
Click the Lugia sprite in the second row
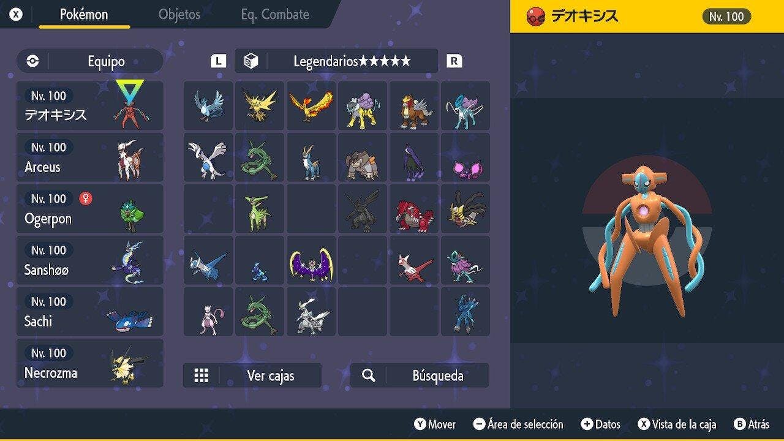(208, 157)
